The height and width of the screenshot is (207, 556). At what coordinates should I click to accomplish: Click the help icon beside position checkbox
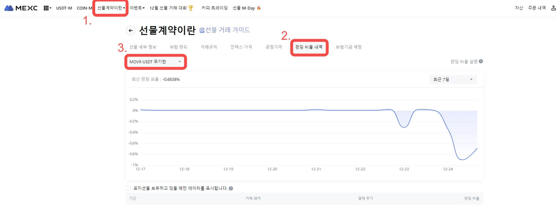[231, 188]
